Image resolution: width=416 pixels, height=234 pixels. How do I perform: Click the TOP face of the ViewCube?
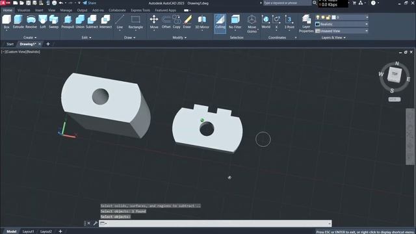tap(395, 74)
